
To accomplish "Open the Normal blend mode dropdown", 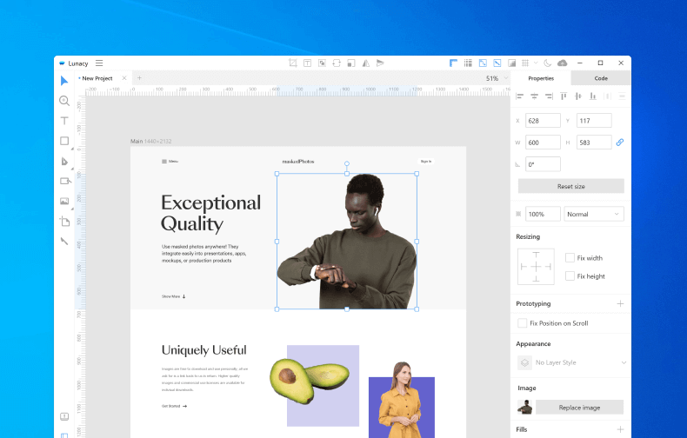I will click(x=594, y=214).
